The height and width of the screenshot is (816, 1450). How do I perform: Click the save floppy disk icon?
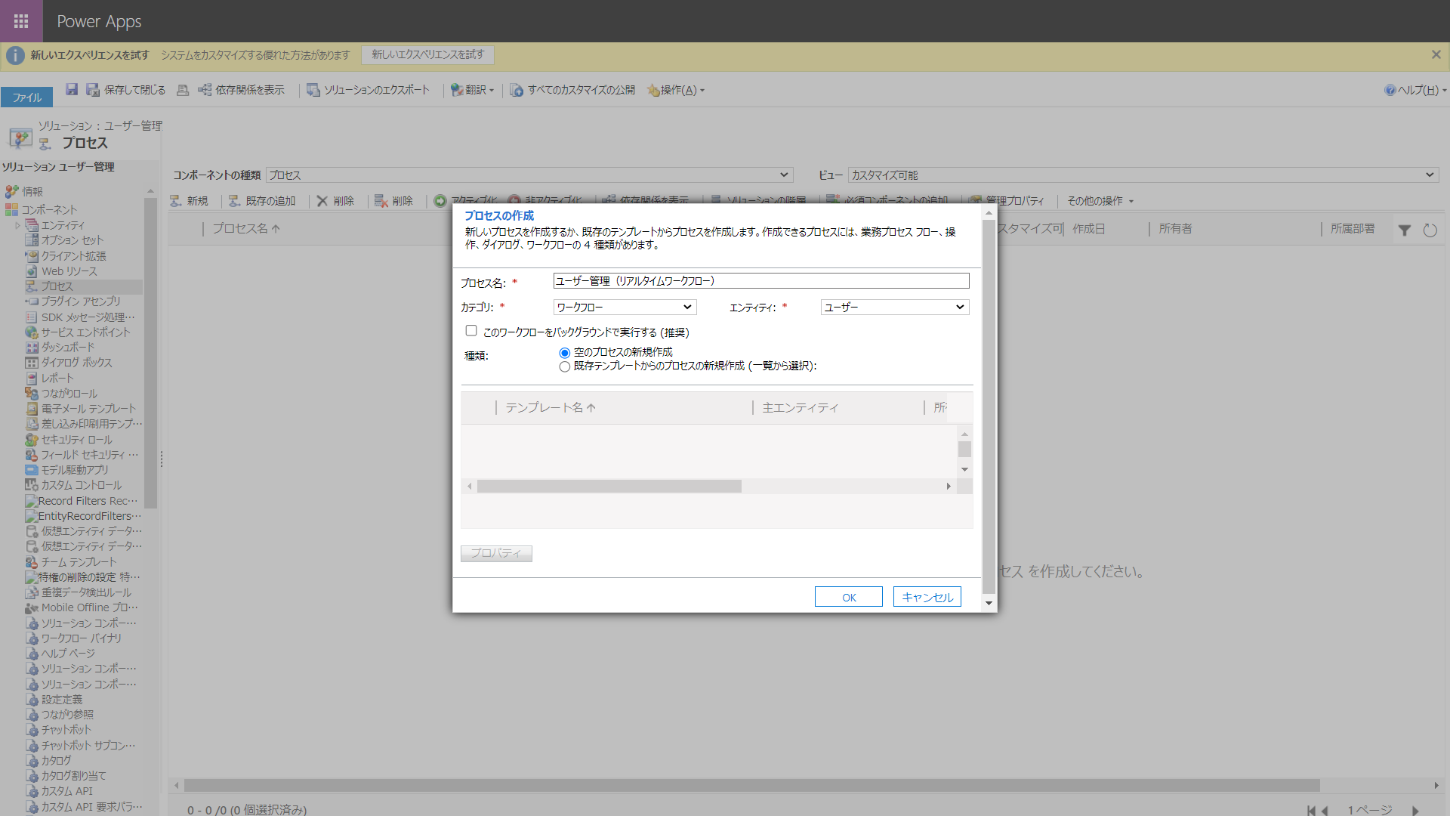(72, 90)
